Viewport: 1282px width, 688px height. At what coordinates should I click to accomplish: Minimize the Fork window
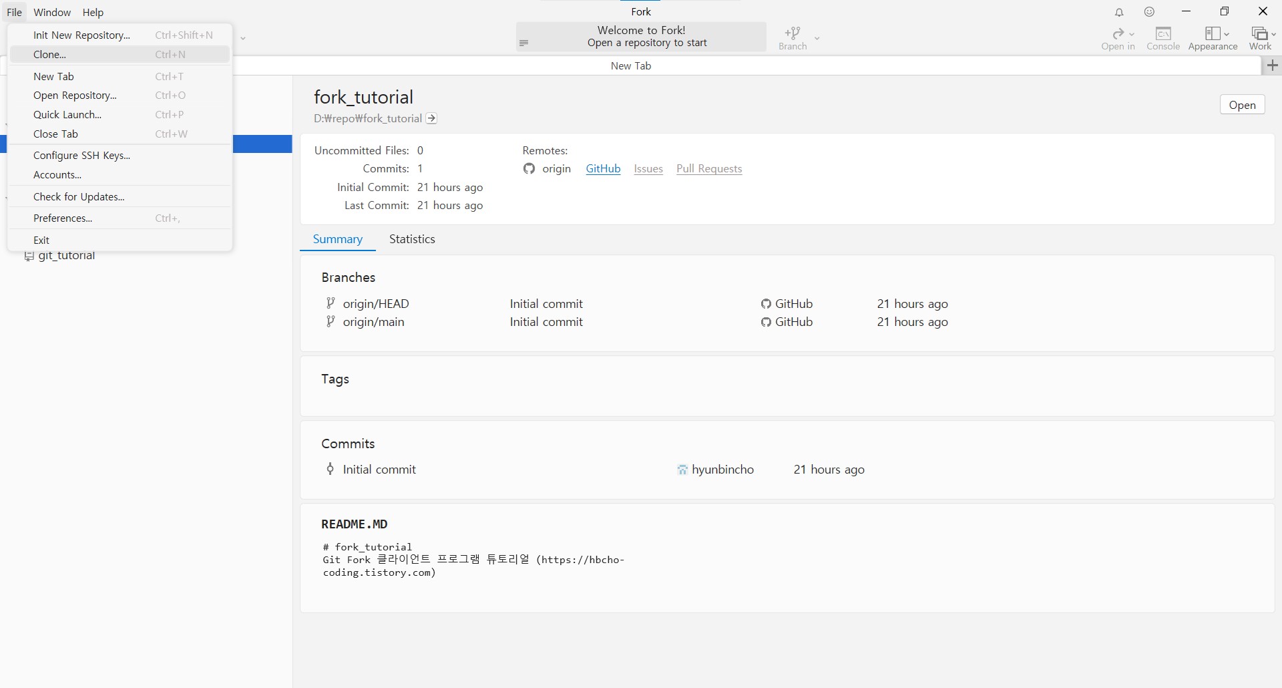(1186, 11)
